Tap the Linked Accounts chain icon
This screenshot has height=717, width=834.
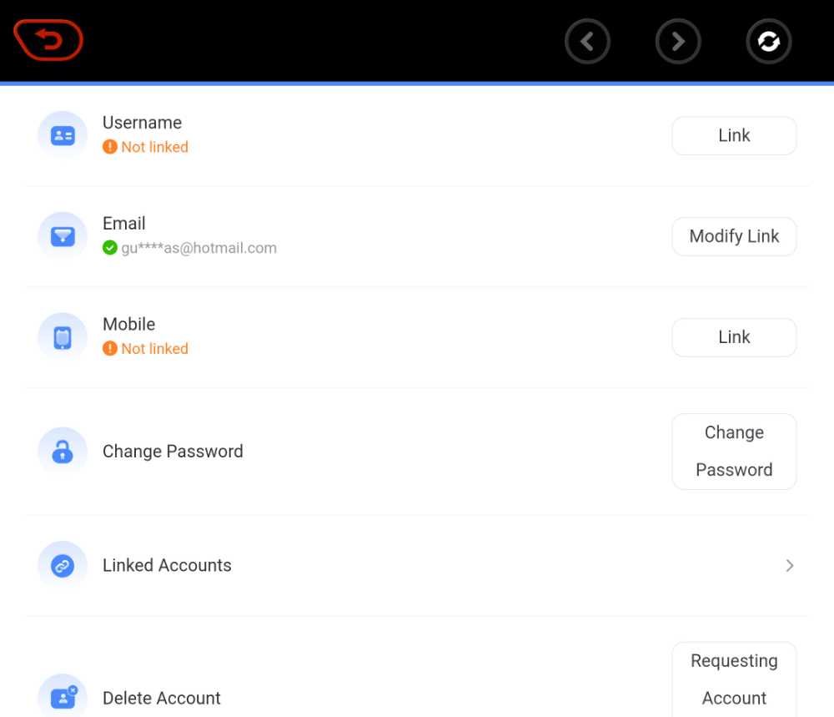click(x=63, y=565)
